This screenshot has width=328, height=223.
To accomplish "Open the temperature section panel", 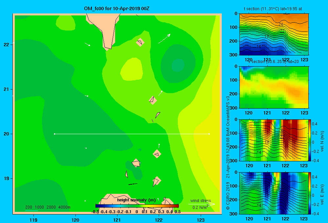I will pos(274,34).
